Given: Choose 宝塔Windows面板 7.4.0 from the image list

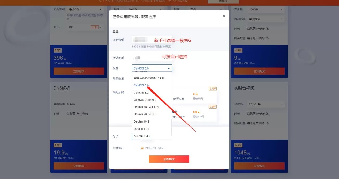Looking at the screenshot, I should coord(150,78).
